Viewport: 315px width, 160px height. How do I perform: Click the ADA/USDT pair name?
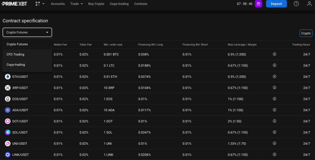point(20,110)
